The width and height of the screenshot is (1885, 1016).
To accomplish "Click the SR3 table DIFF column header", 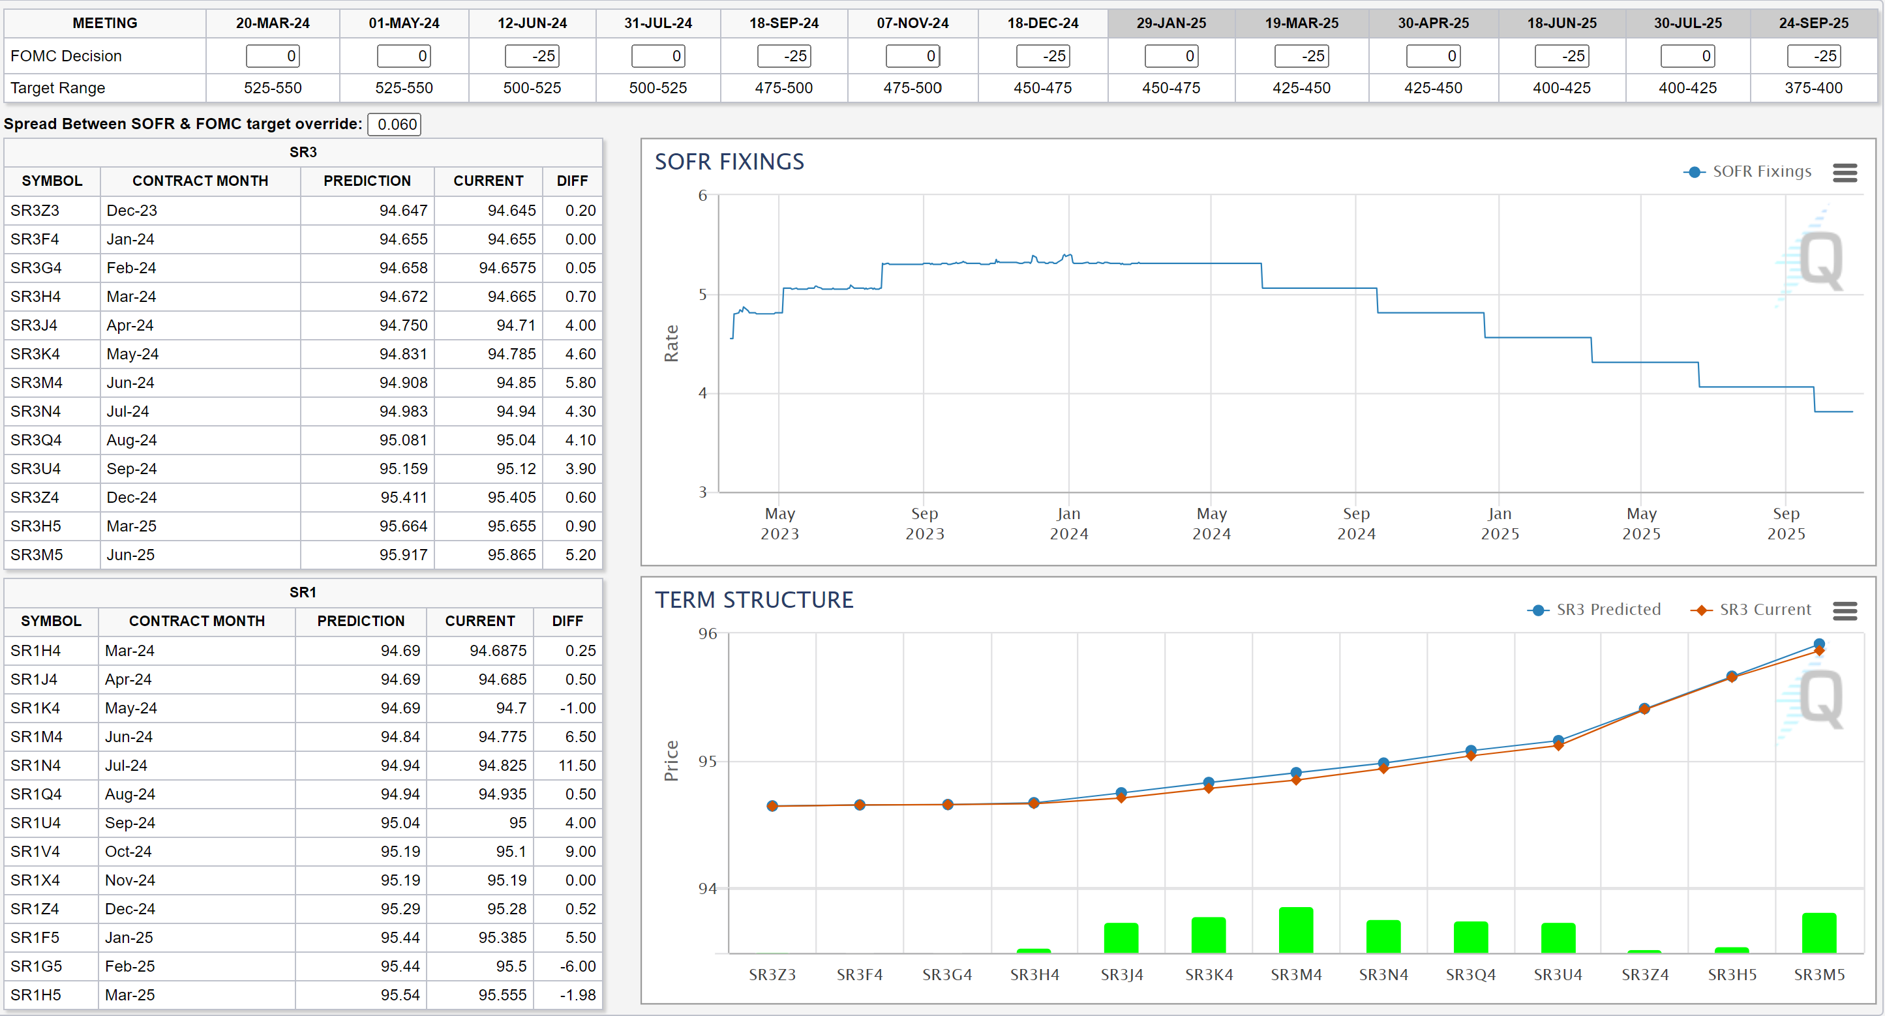I will point(571,181).
